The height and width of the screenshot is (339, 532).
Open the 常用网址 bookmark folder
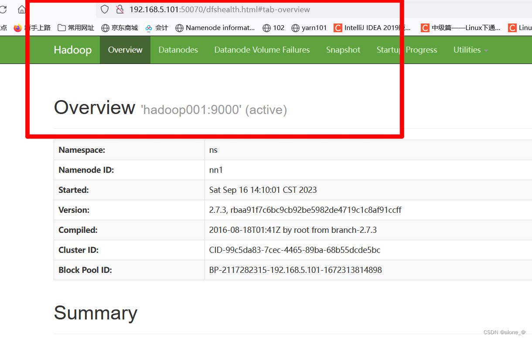tap(76, 28)
